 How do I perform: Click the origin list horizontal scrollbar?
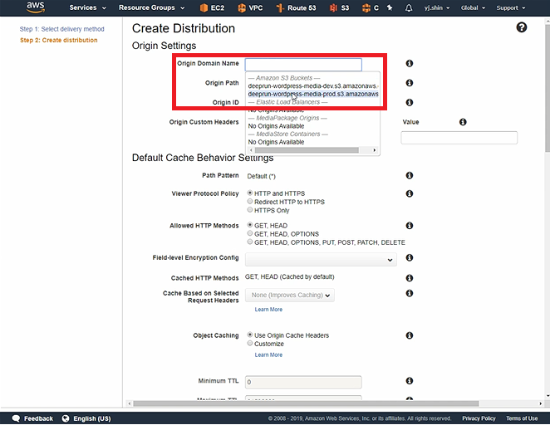pos(307,150)
